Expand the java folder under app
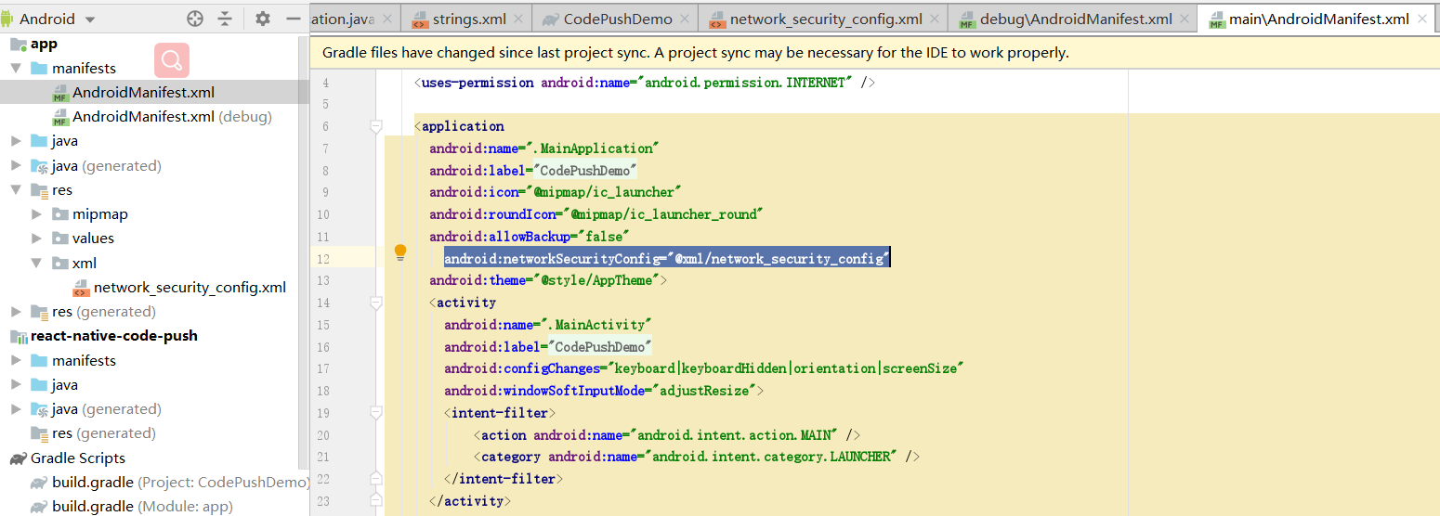 [16, 141]
